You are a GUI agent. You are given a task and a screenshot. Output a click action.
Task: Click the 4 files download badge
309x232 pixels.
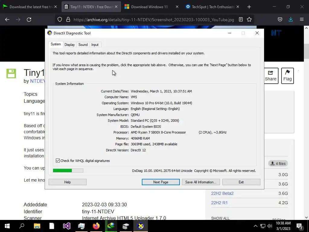coord(278,163)
